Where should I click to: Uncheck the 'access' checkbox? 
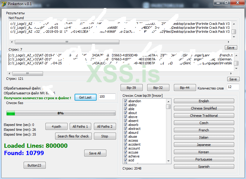tap(125, 140)
